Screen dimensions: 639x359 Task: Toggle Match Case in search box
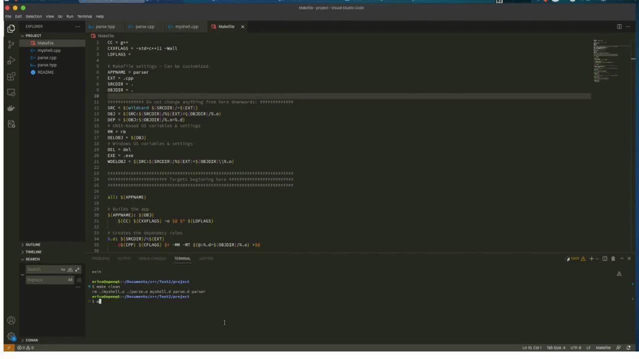[x=63, y=269]
